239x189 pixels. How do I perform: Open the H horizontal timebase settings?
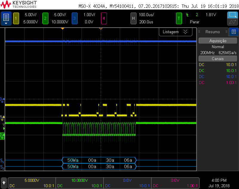pos(133,18)
